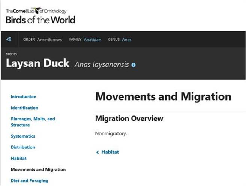246x186 pixels.
Task: Open the Identification section
Action: coord(24,108)
